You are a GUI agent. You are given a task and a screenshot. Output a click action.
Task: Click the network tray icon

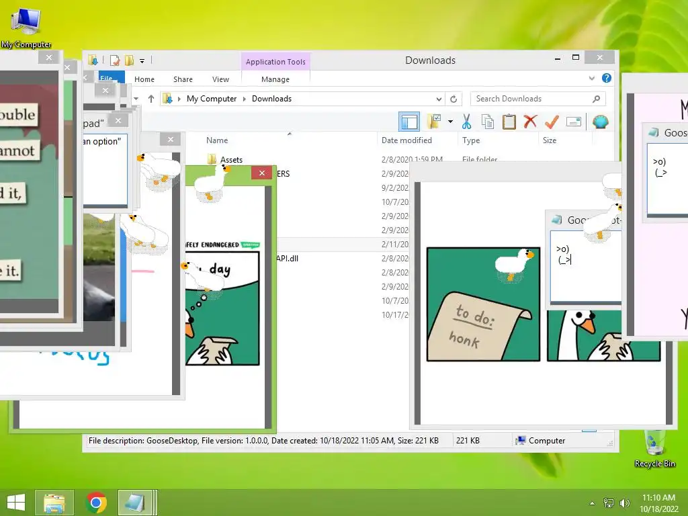pos(608,503)
